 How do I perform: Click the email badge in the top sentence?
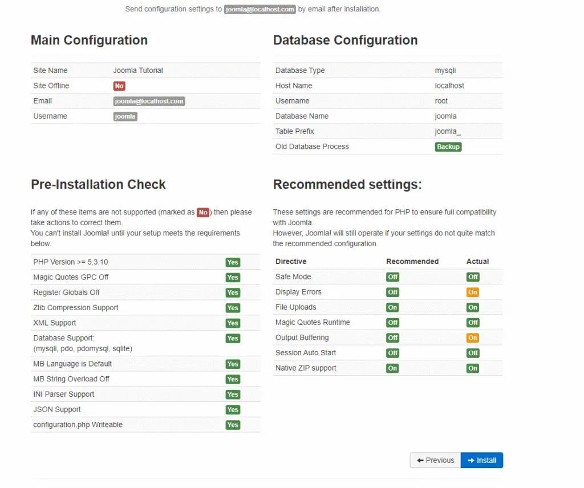(x=260, y=9)
